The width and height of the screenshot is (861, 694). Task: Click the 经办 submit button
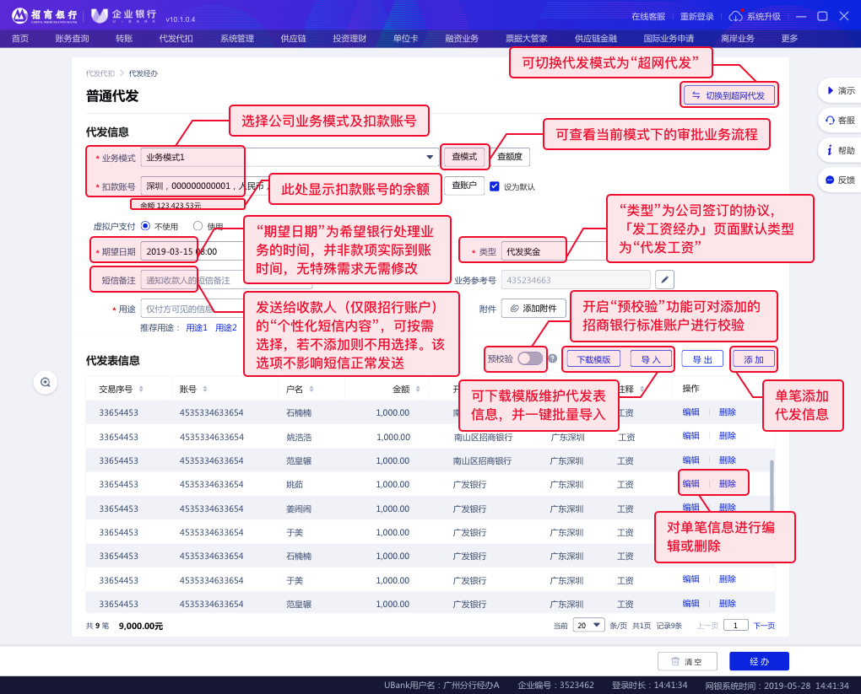coord(759,661)
